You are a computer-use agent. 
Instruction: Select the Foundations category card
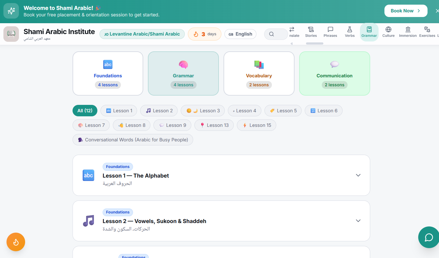tap(108, 73)
